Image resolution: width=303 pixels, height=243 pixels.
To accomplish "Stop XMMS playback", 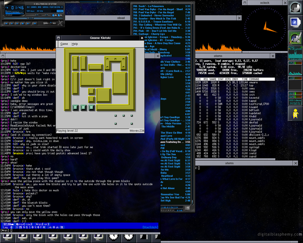I will pos(23,23).
